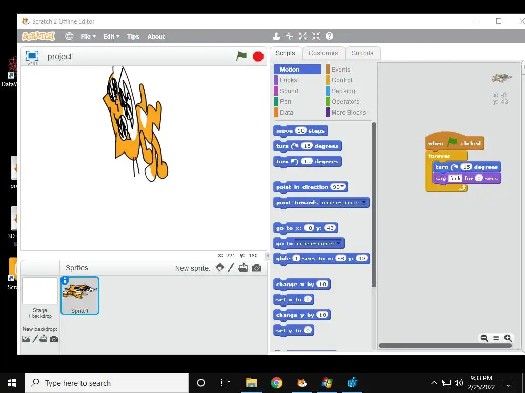
Task: Click palette turn counterclockwise 15 degrees block
Action: point(308,161)
